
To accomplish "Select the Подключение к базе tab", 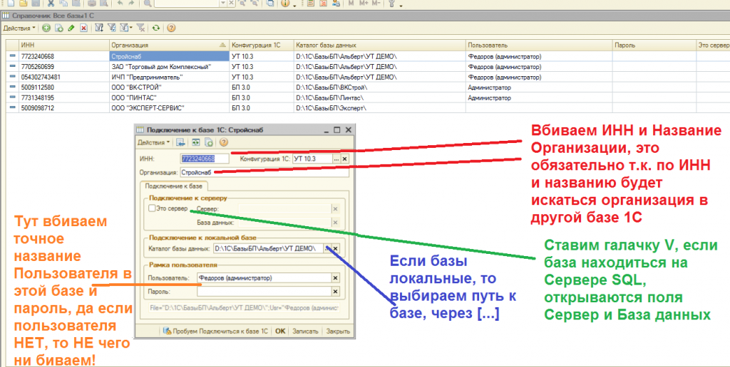I will (x=174, y=186).
